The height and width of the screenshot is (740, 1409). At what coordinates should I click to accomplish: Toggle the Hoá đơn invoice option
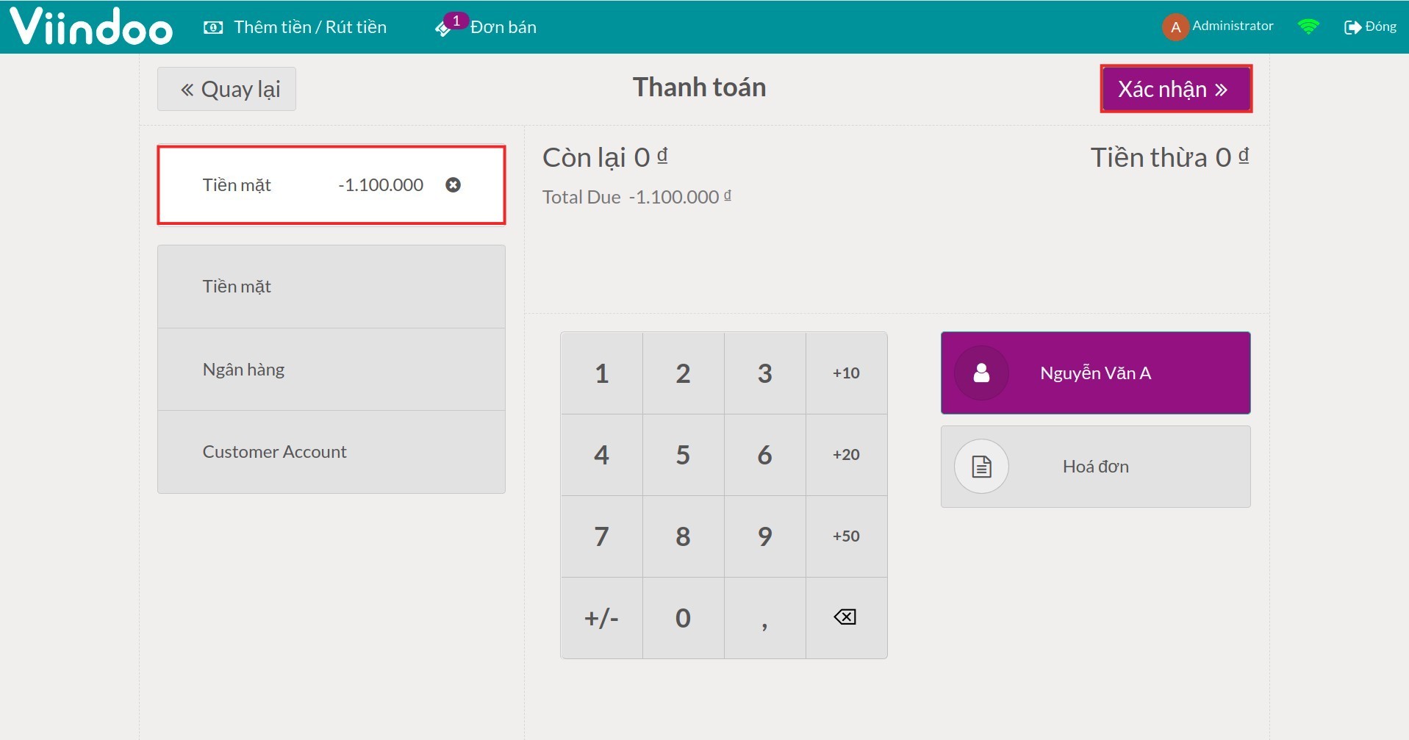coord(1095,467)
